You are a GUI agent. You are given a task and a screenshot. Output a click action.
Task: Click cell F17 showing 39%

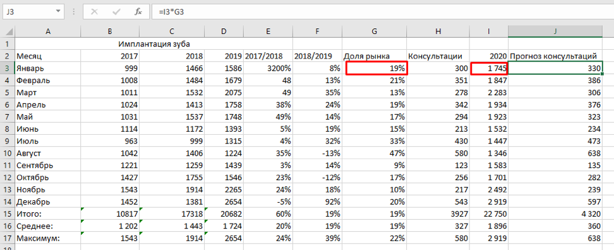(317, 239)
